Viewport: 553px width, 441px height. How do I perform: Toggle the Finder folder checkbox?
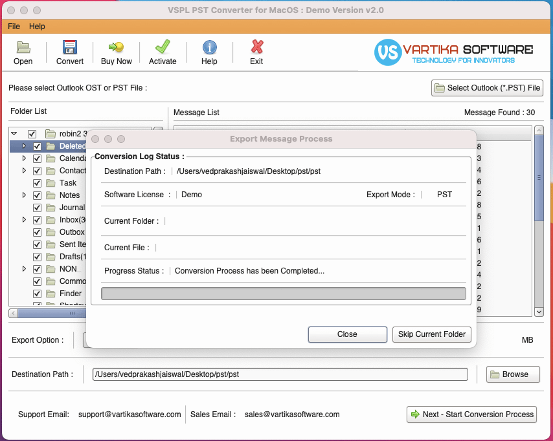pyautogui.click(x=37, y=294)
